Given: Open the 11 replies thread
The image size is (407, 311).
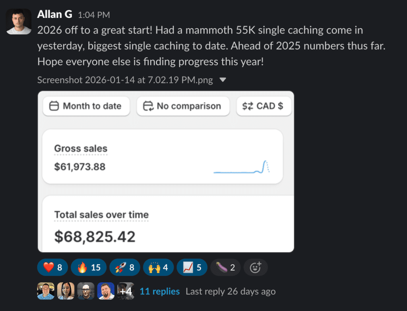Looking at the screenshot, I should click(x=159, y=291).
